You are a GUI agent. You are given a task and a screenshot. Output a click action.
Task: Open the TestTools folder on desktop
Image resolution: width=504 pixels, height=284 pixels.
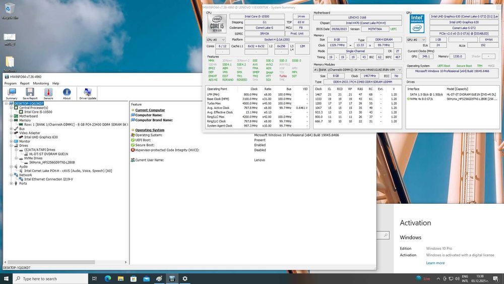[x=10, y=64]
